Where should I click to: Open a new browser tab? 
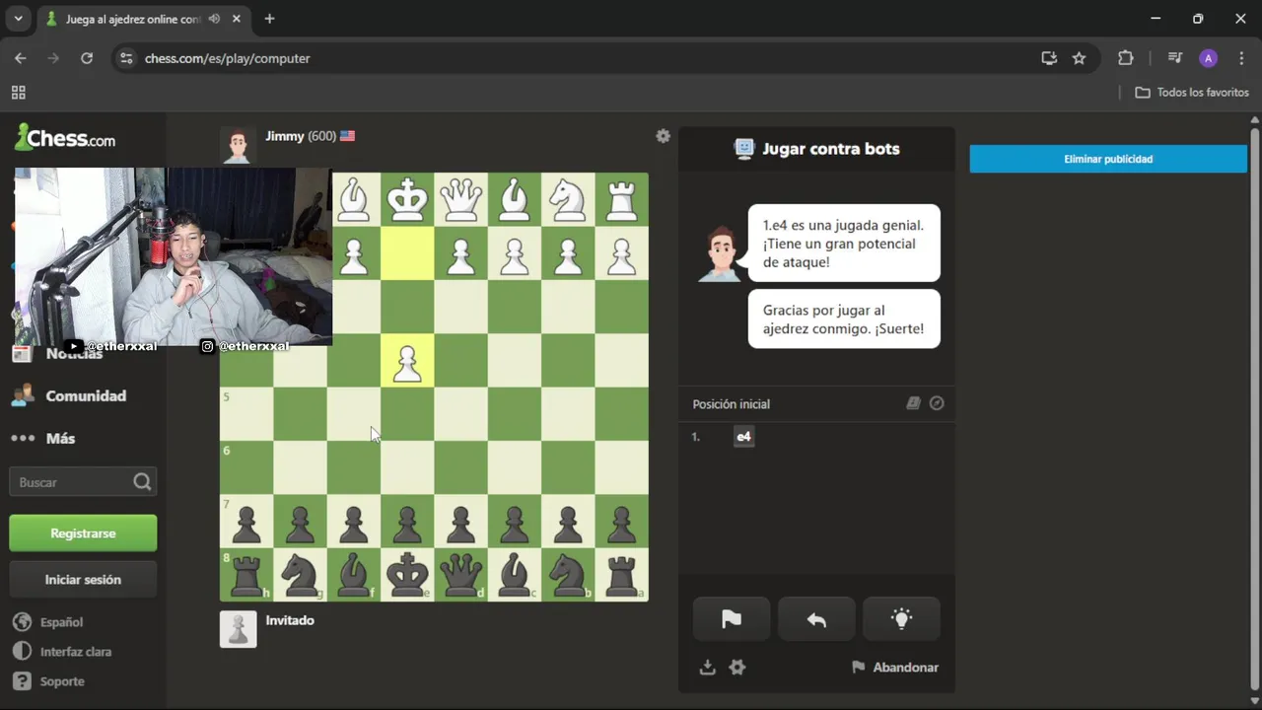coord(269,19)
